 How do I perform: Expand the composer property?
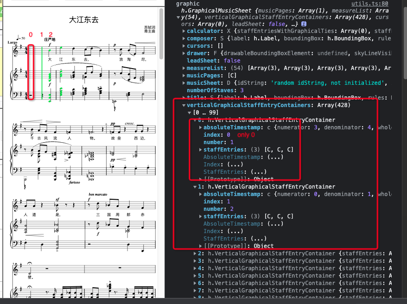click(x=184, y=38)
